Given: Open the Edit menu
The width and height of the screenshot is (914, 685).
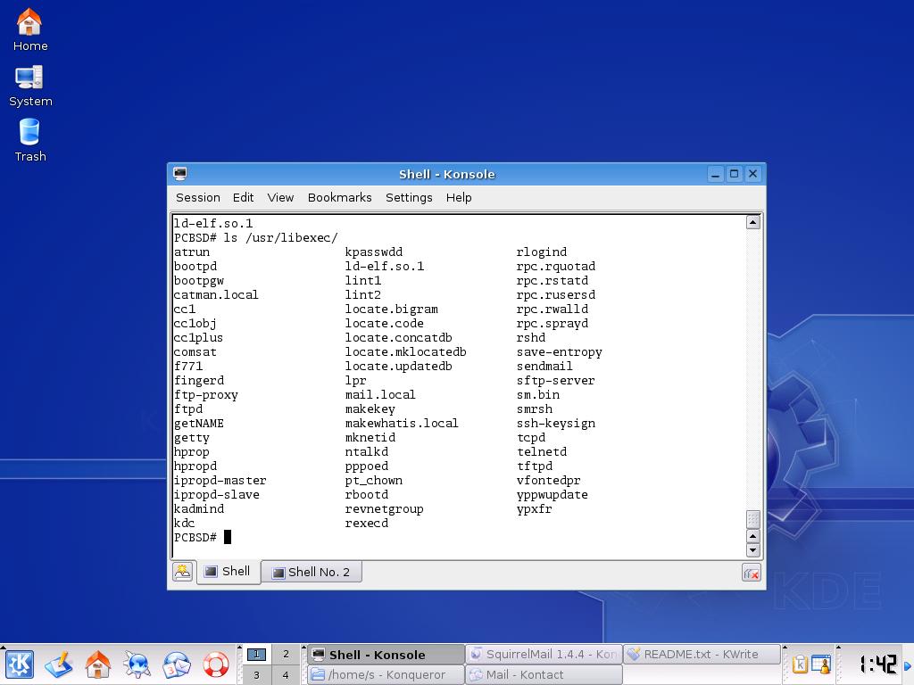Looking at the screenshot, I should pyautogui.click(x=243, y=197).
